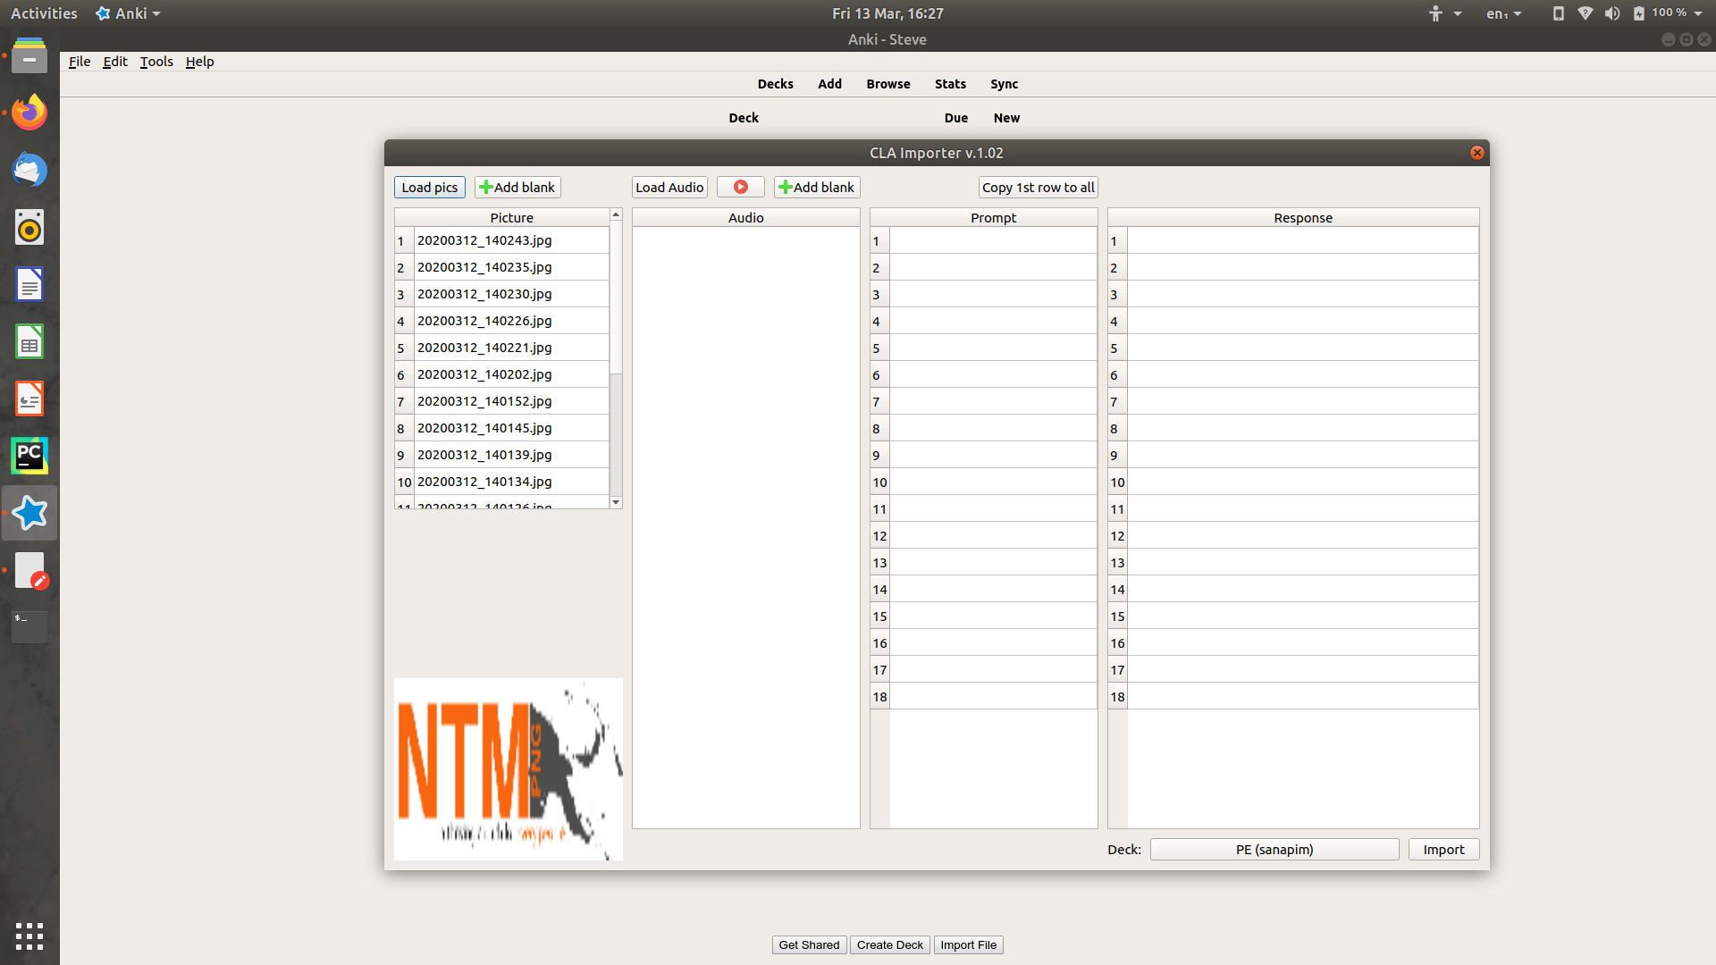Screen dimensions: 1716x965
Task: Launch PyCharm from the dock
Action: tap(29, 456)
